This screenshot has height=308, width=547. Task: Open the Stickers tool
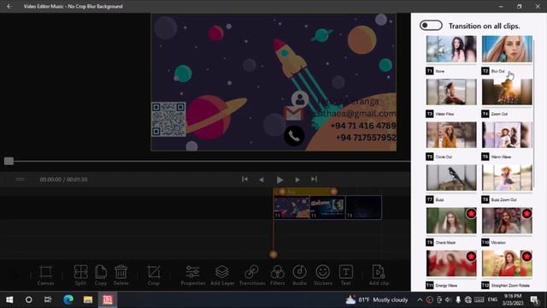(x=323, y=275)
